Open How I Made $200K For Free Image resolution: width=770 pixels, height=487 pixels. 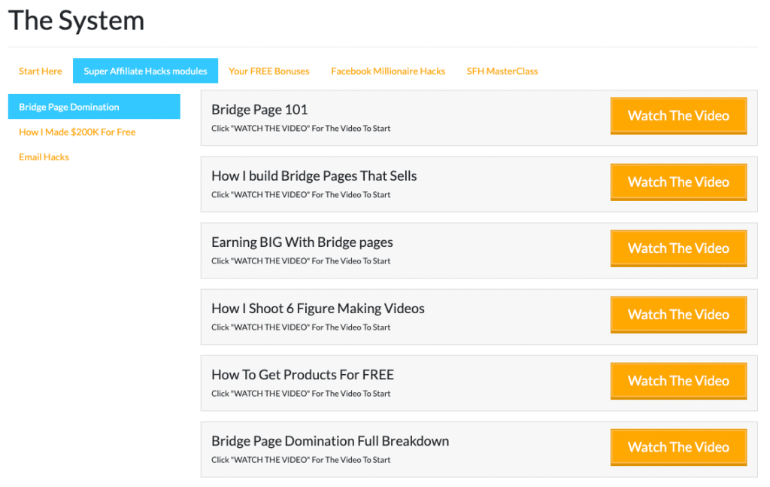tap(77, 132)
